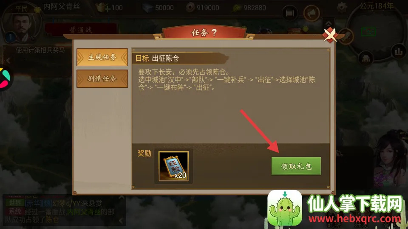Image resolution: width=408 pixels, height=229 pixels.
Task: Click the colorful floating assistant ball
Action: click(x=4, y=78)
